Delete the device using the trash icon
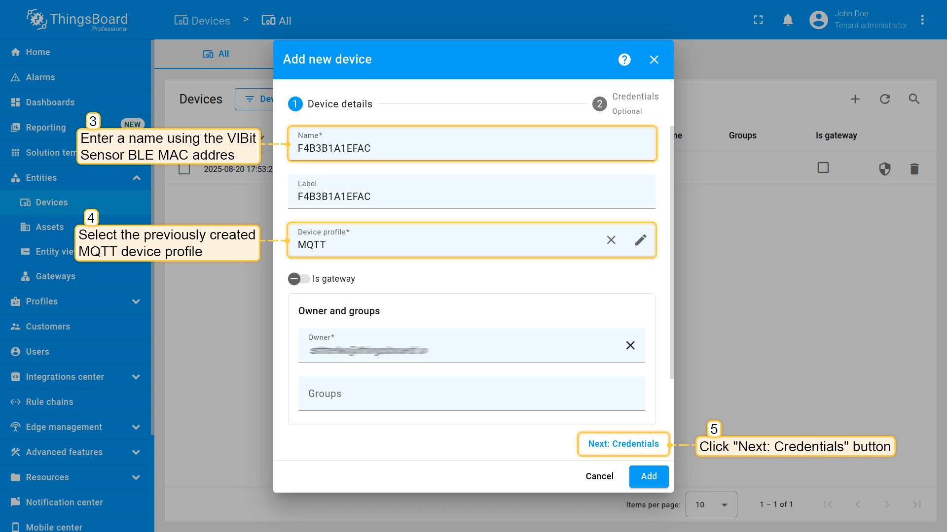Viewport: 947px width, 532px height. pos(914,169)
